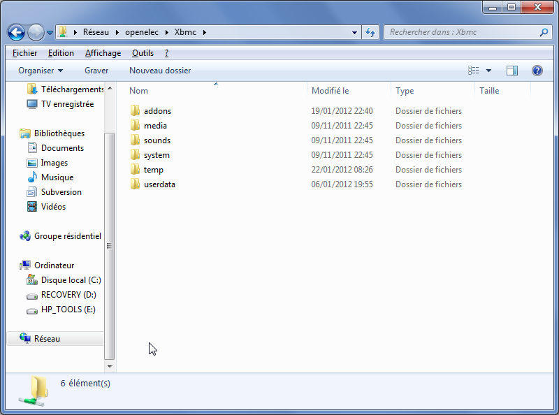This screenshot has height=415, width=559.
Task: Select the addons folder icon
Action: click(135, 111)
